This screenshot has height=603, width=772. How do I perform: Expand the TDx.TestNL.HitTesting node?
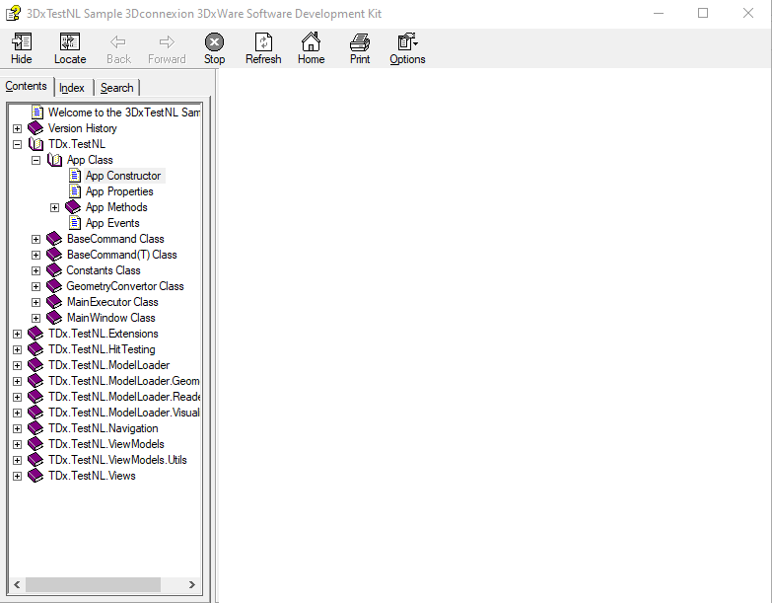(17, 349)
